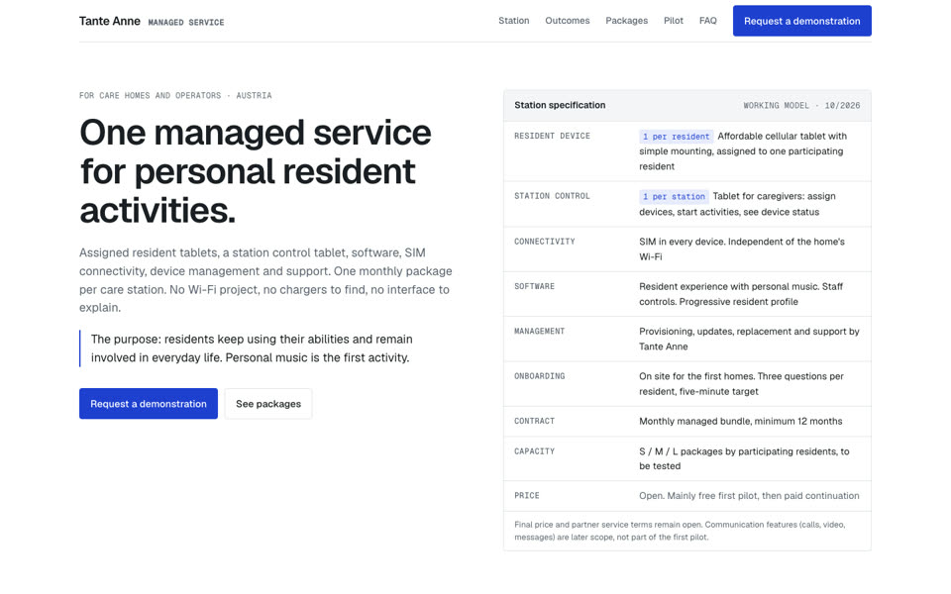This screenshot has height=594, width=951.
Task: Click the "Provisioning, updates, replacement" management text
Action: point(749,339)
